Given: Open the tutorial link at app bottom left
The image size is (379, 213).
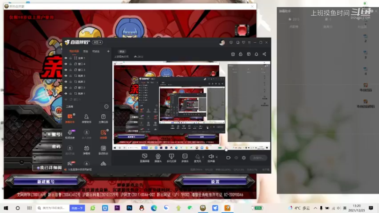Looking at the screenshot, I should click(x=80, y=170).
